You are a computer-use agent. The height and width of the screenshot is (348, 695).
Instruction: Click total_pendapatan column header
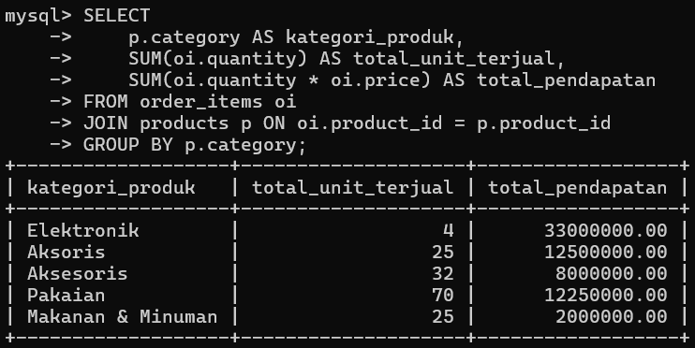578,188
